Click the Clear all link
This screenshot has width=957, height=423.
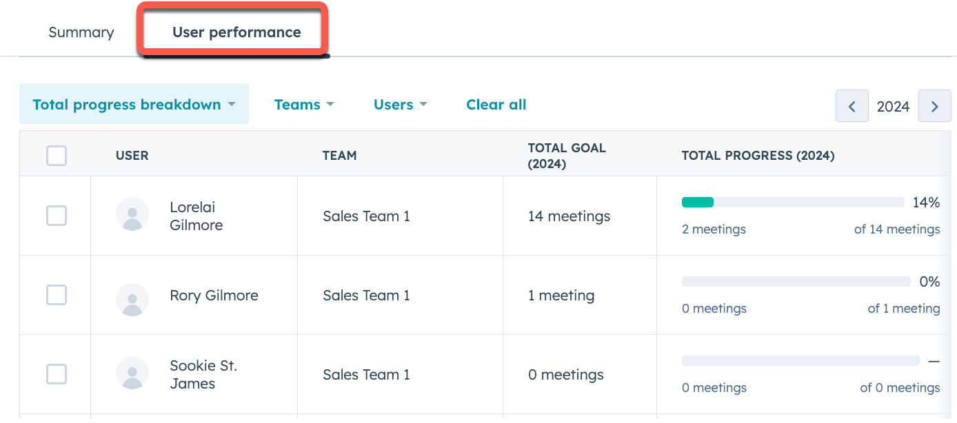coord(496,105)
